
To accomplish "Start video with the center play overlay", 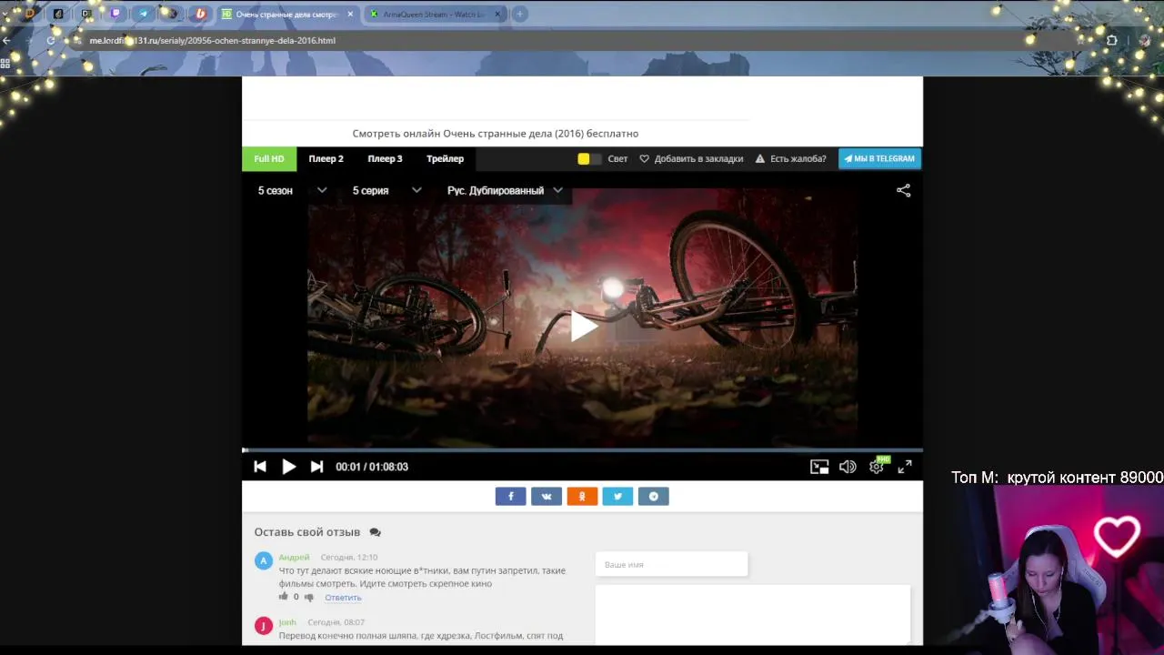I will [x=584, y=326].
